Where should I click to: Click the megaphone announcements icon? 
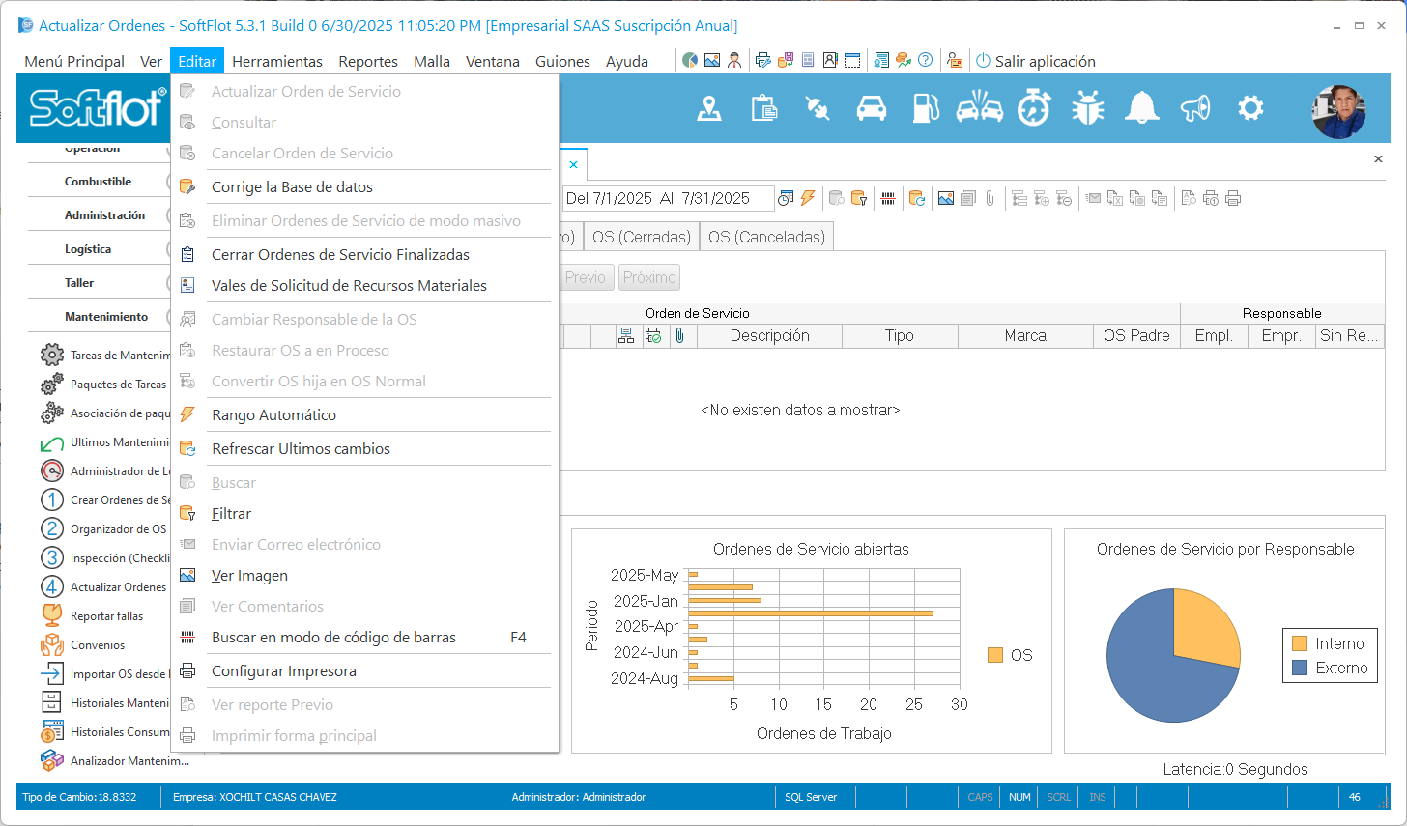(1195, 108)
